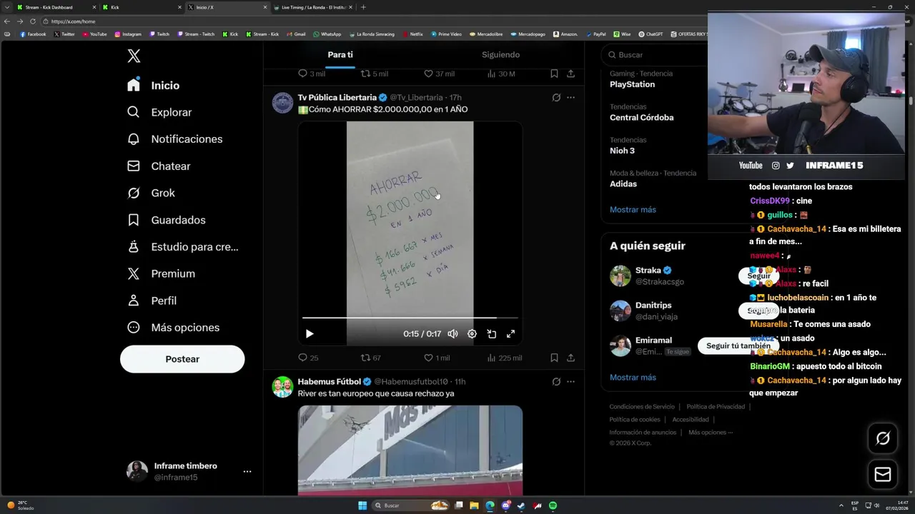This screenshot has height=514, width=915.
Task: Open Grok explain on Habemus Fútbol post
Action: tap(556, 382)
